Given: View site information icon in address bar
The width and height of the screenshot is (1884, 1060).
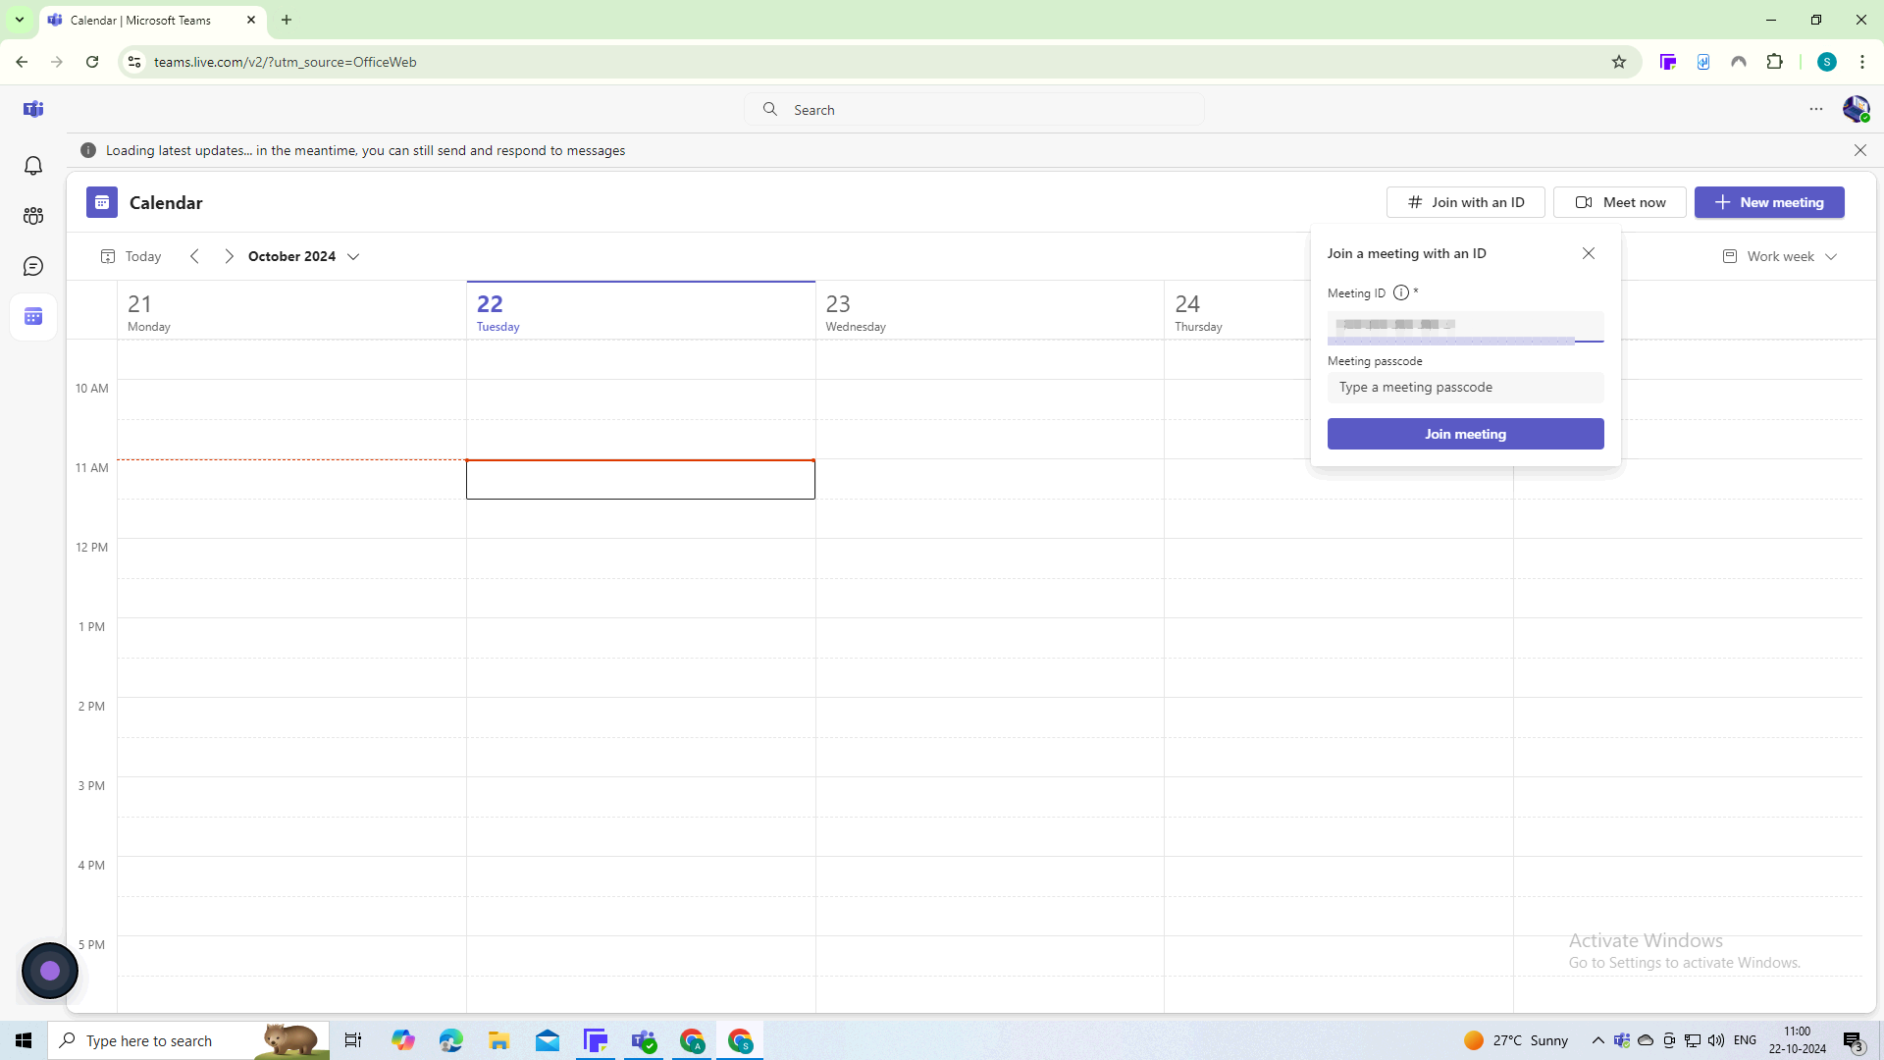Looking at the screenshot, I should tap(134, 62).
